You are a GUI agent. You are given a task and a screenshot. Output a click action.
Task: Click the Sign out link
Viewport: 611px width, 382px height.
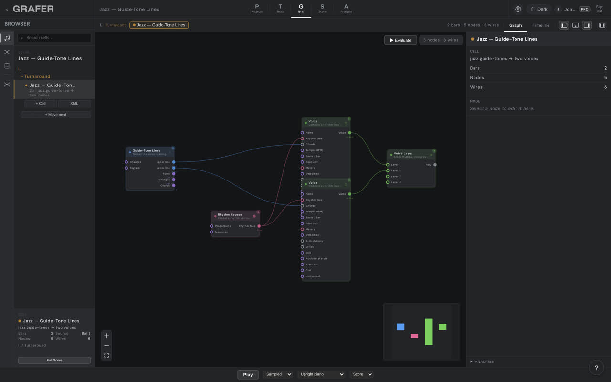tap(600, 9)
